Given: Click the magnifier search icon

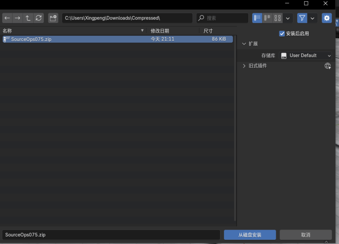Looking at the screenshot, I should point(201,18).
